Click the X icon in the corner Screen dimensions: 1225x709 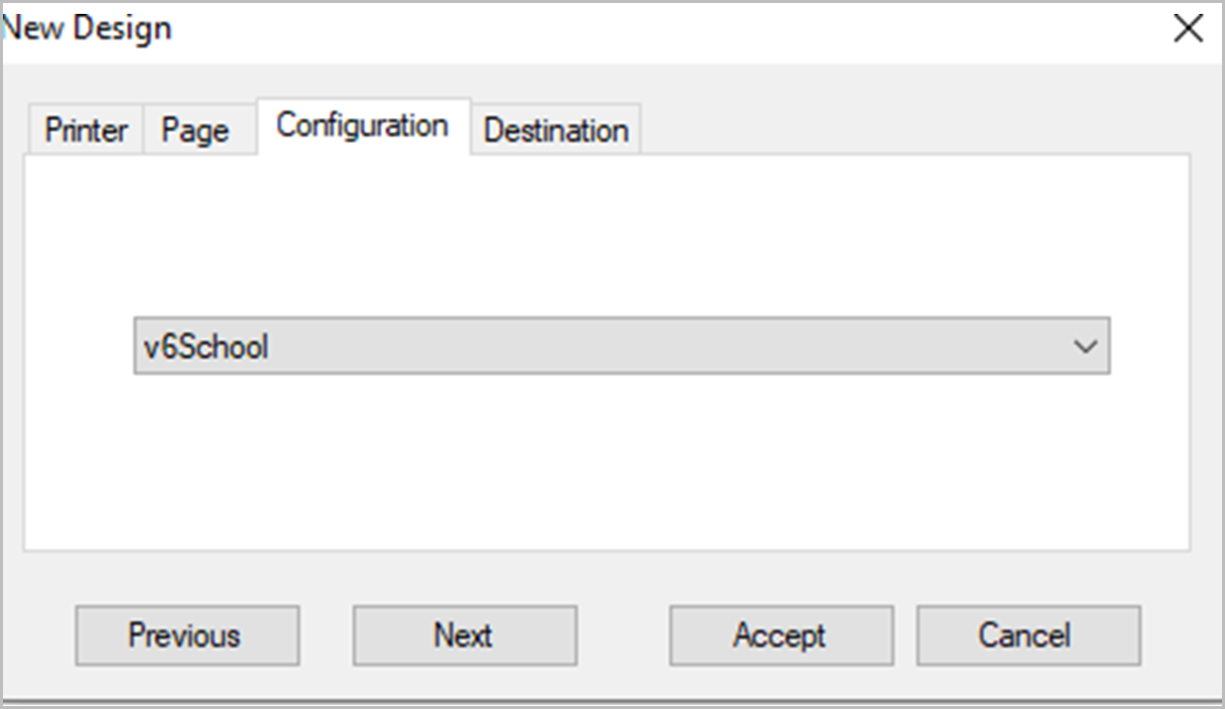[x=1187, y=29]
